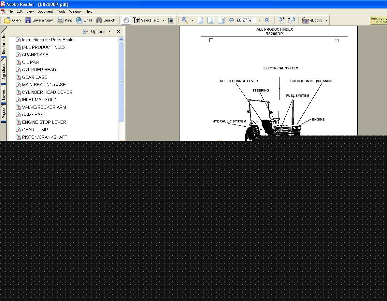Screen dimensions: 387x301
Task: Switch to the Pages side tab
Action: pyautogui.click(x=4, y=113)
